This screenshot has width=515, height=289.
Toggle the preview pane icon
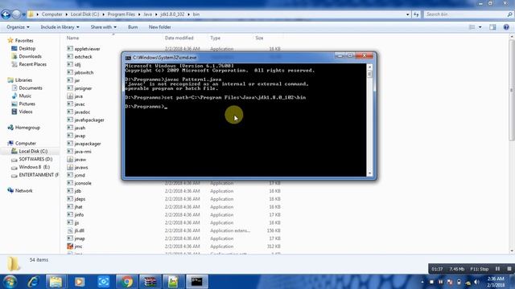[492, 27]
